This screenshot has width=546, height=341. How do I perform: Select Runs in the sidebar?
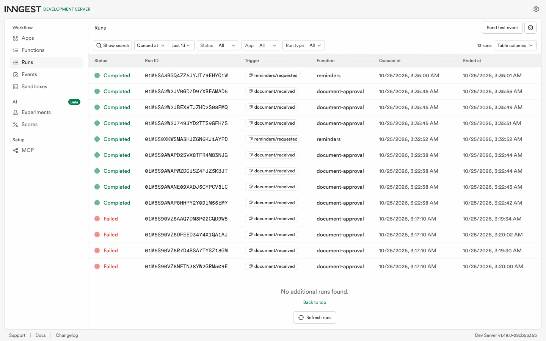pos(46,63)
